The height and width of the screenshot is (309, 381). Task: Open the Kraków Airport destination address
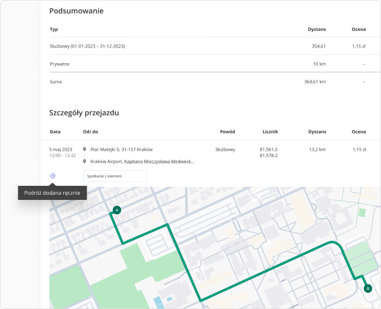pyautogui.click(x=142, y=162)
